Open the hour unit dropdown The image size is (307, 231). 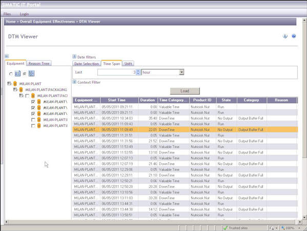(x=182, y=72)
